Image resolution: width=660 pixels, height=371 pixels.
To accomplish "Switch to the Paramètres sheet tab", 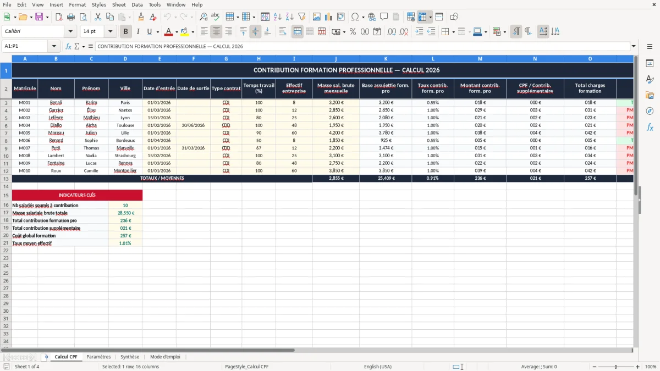I will tap(98, 357).
